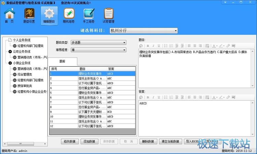Viewport: 257px width, 154px height.
Task: Open the 难易程度 dropdown showing 难
Action: click(98, 50)
